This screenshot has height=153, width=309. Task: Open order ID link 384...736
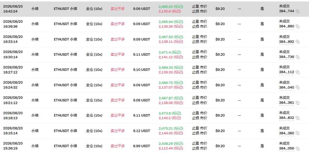(286, 57)
